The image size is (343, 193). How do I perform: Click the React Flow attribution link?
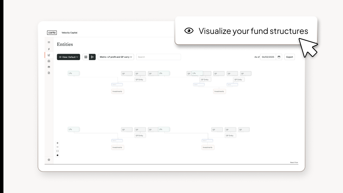coord(294,162)
